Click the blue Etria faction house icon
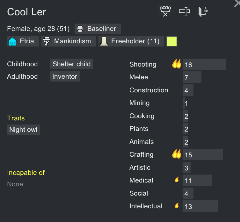240x222 pixels. point(12,41)
